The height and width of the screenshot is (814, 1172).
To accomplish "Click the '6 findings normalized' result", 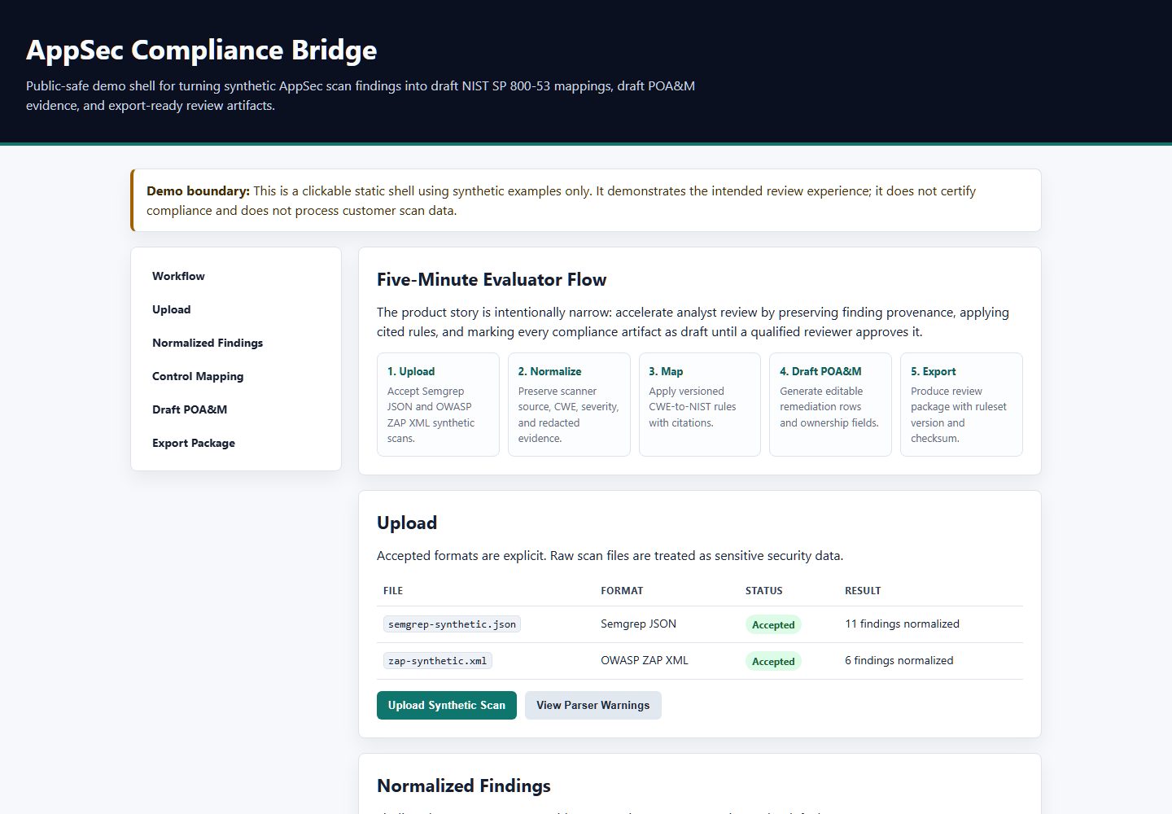I will [899, 660].
